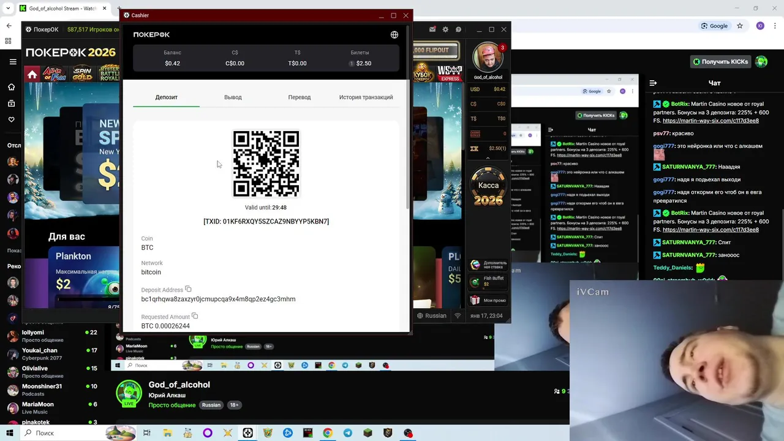This screenshot has height=441, width=784.
Task: Open help icon in poker lobby header
Action: click(x=458, y=29)
